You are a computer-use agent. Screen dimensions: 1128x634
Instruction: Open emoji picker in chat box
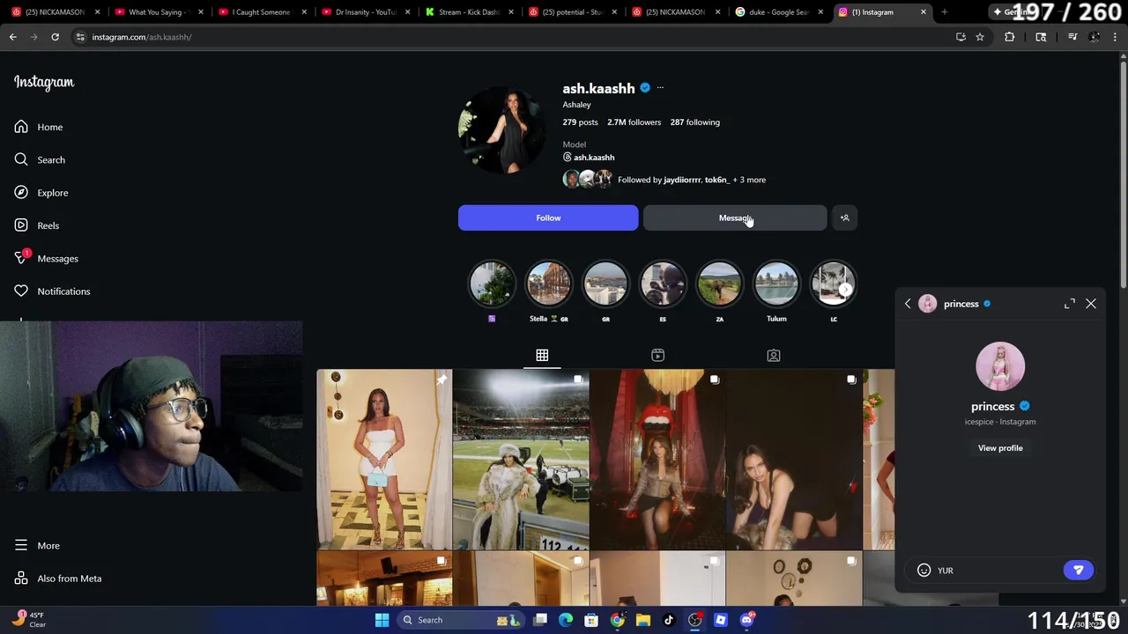(x=924, y=571)
